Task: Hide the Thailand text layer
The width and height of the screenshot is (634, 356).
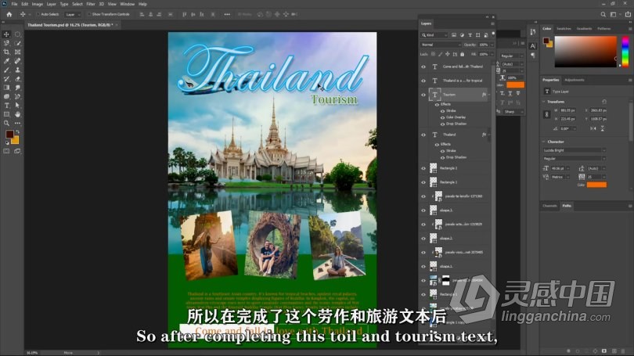Action: [423, 135]
